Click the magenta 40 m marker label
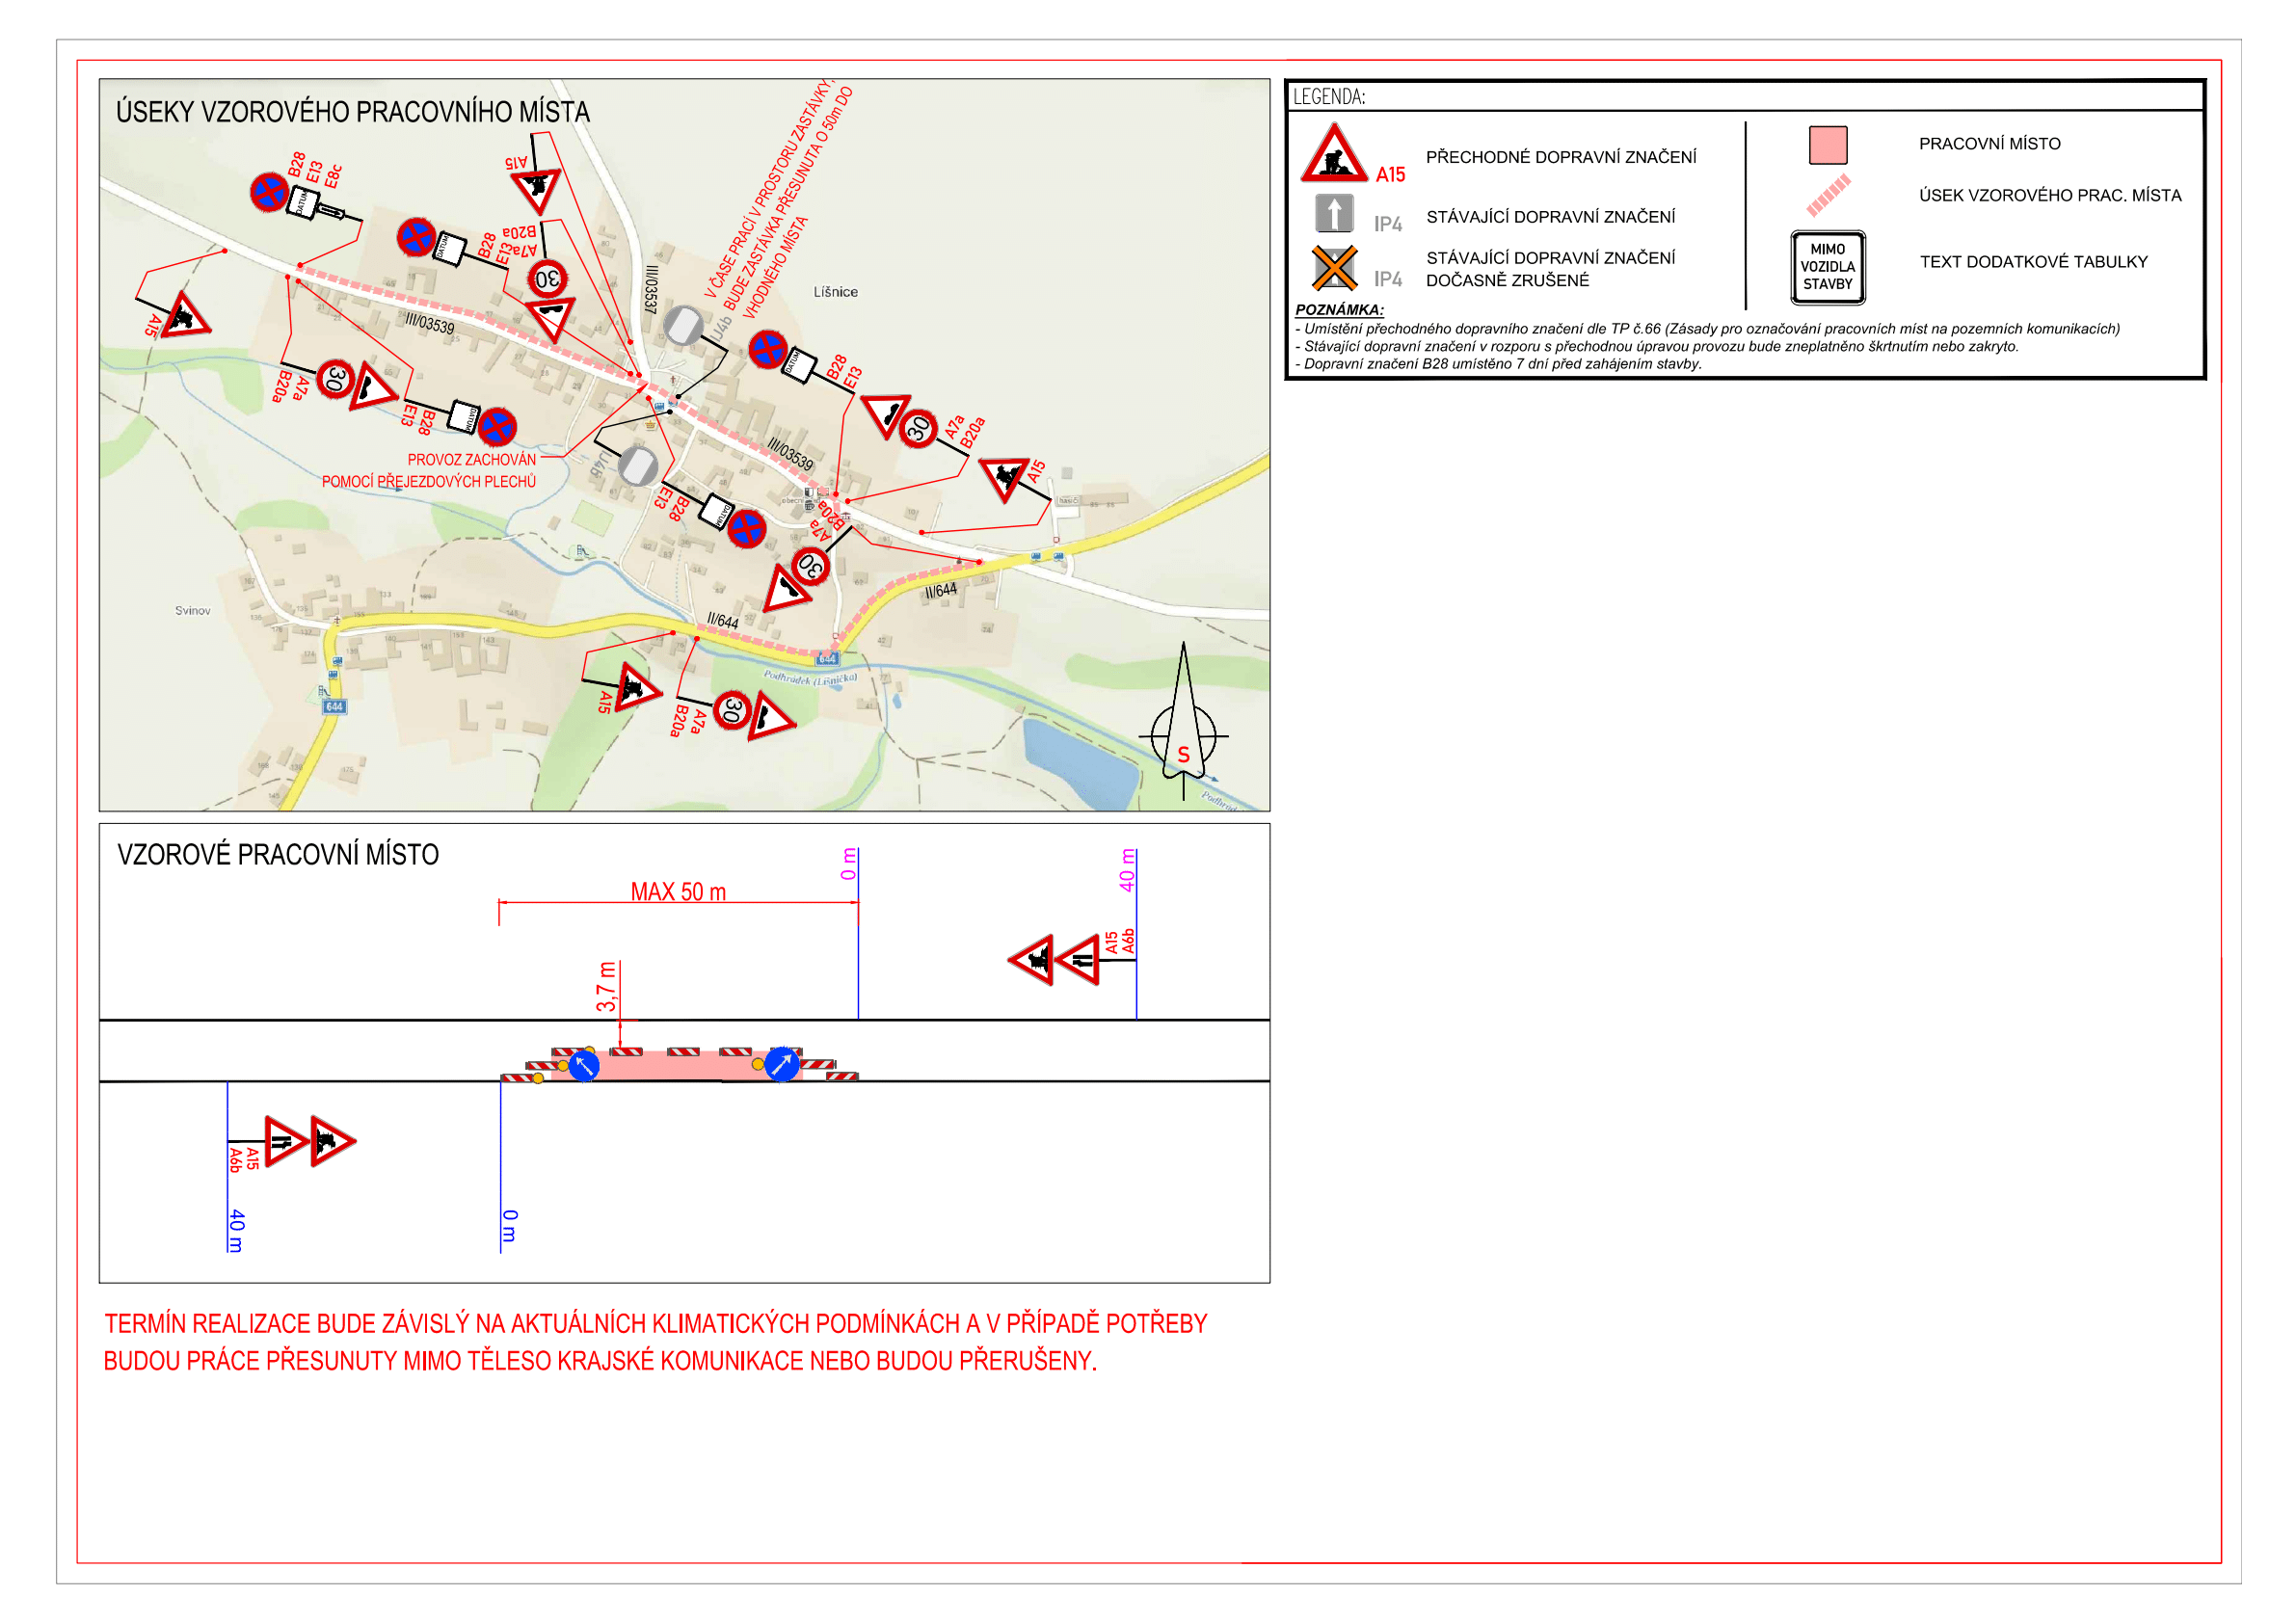Image resolution: width=2296 pixels, height=1622 pixels. coord(1126,870)
